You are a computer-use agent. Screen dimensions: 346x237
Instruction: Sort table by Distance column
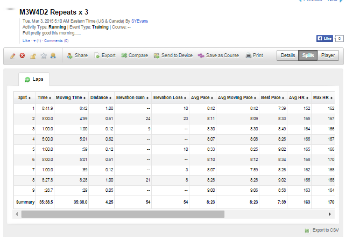[99, 97]
